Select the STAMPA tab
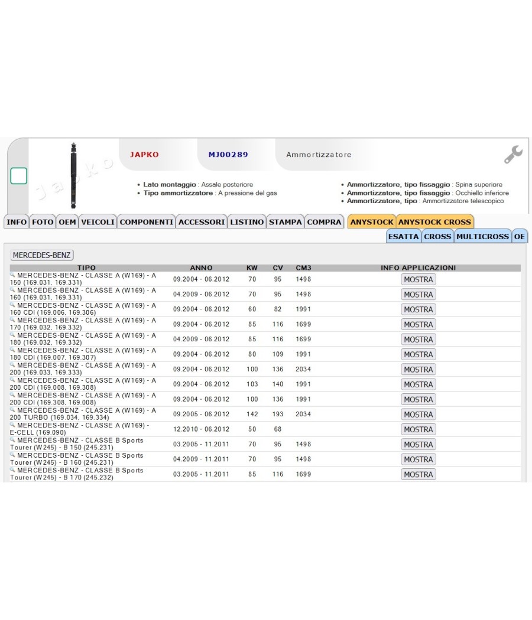This screenshot has height=620, width=532. click(286, 222)
